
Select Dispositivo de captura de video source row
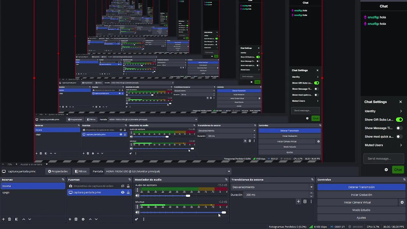(99, 186)
